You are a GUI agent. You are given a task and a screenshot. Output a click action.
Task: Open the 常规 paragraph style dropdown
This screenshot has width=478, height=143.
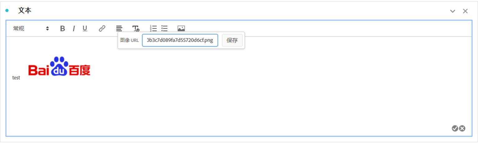coord(31,29)
